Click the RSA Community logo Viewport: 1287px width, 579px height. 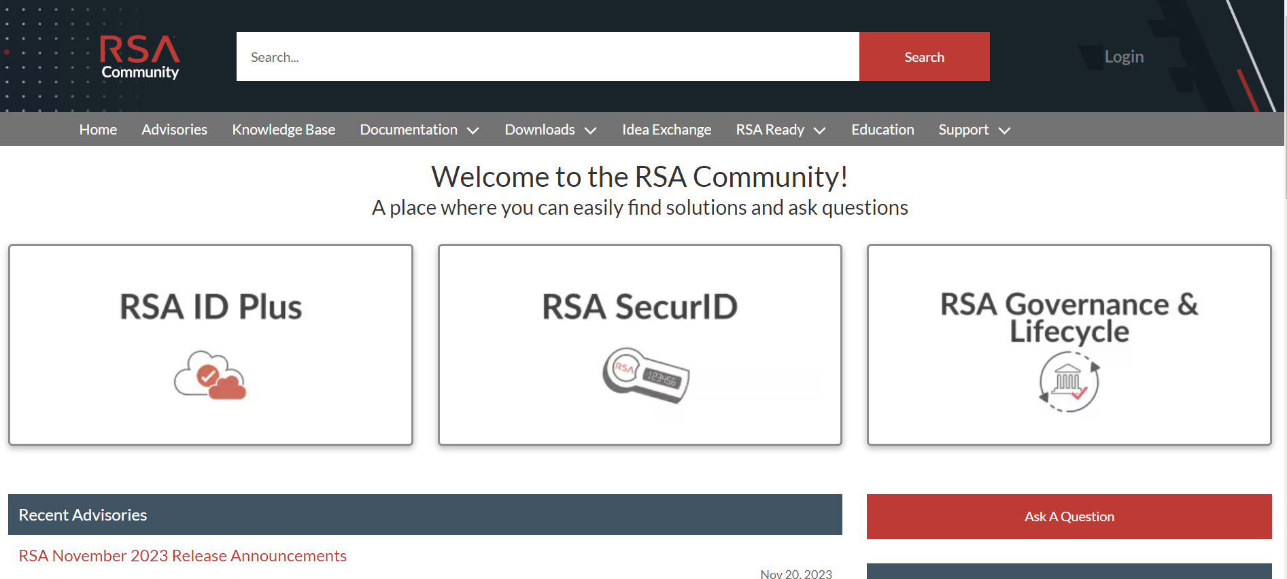coord(139,57)
